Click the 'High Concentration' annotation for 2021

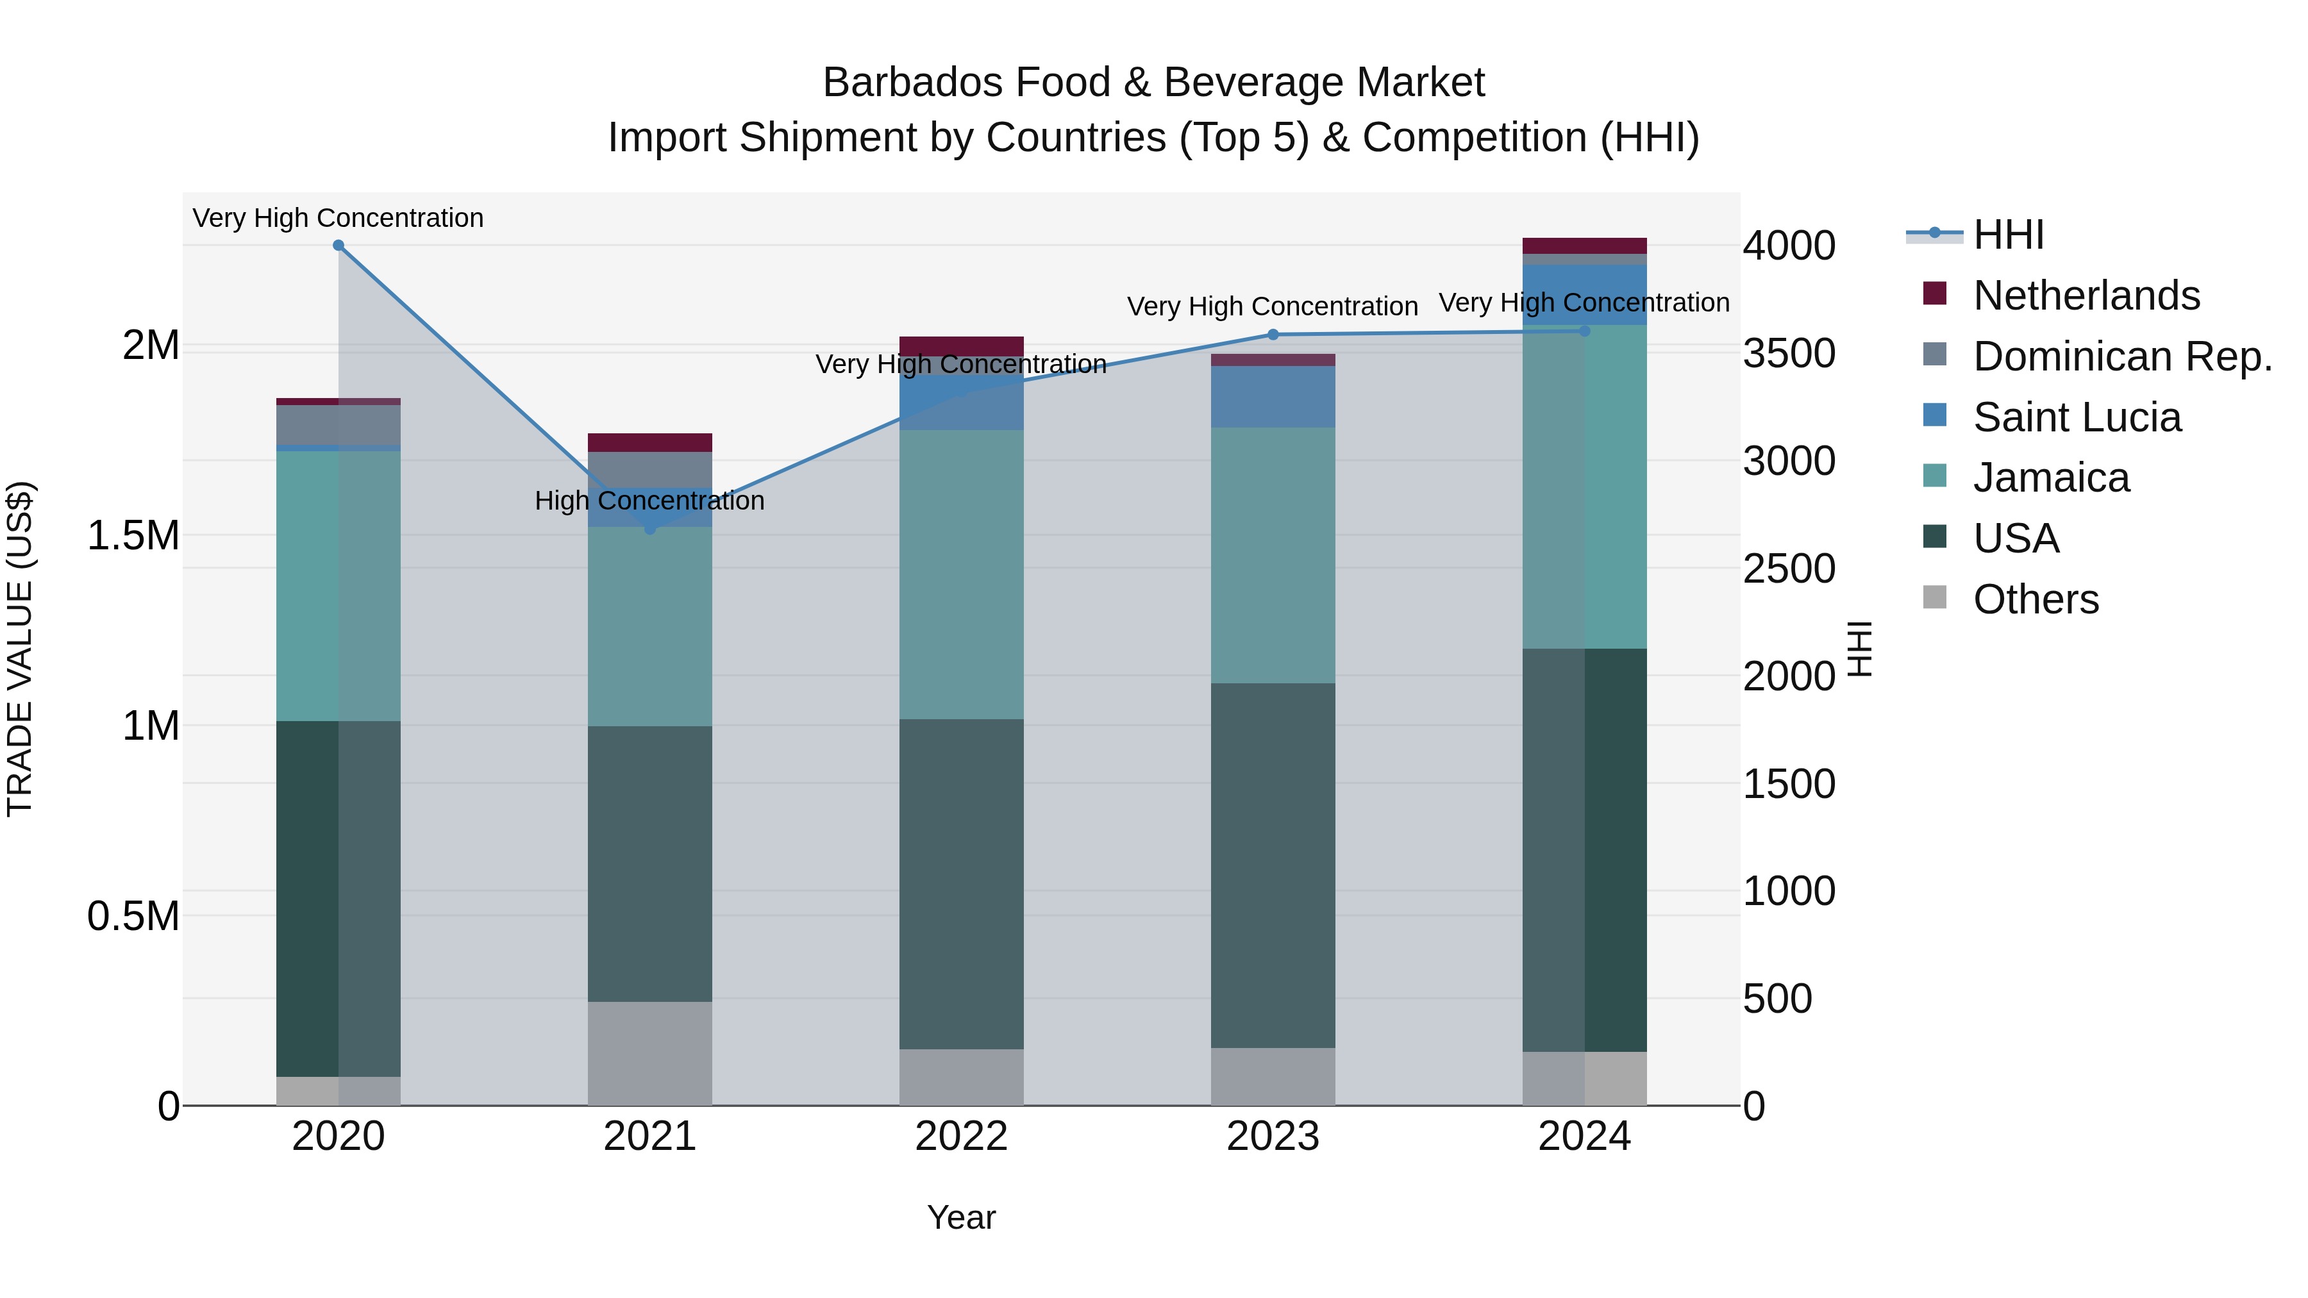click(651, 501)
